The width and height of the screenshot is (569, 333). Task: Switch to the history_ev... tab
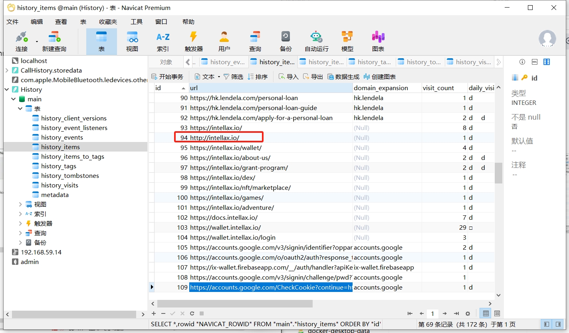coord(223,62)
